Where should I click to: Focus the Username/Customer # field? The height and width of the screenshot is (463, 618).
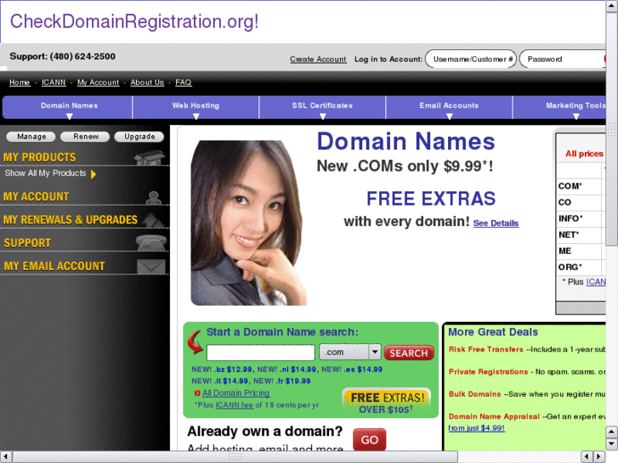click(471, 59)
